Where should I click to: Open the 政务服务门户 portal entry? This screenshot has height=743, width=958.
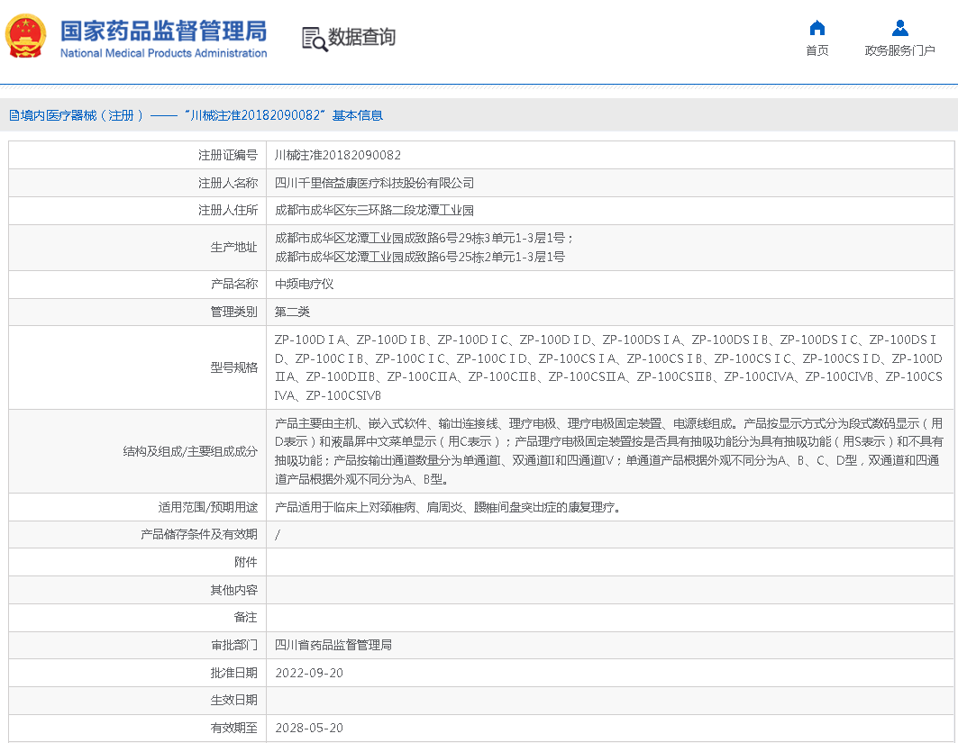pyautogui.click(x=899, y=50)
